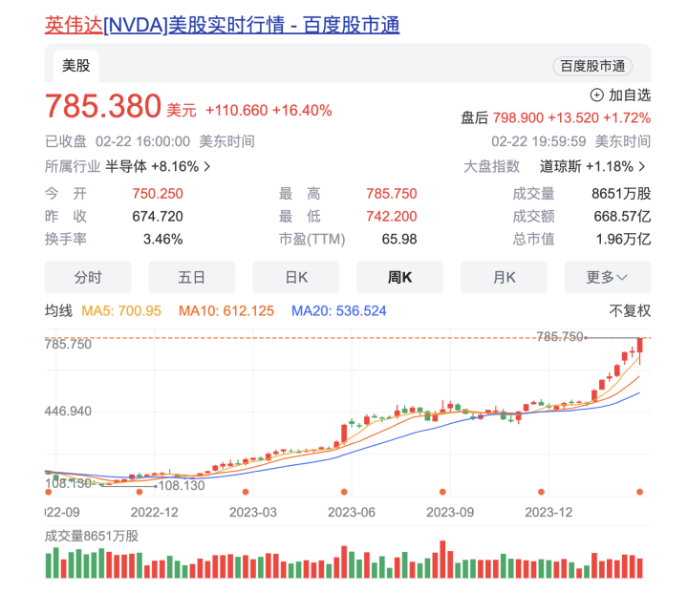The image size is (688, 593).
Task: Click the 不复权 adjustment option
Action: click(630, 311)
